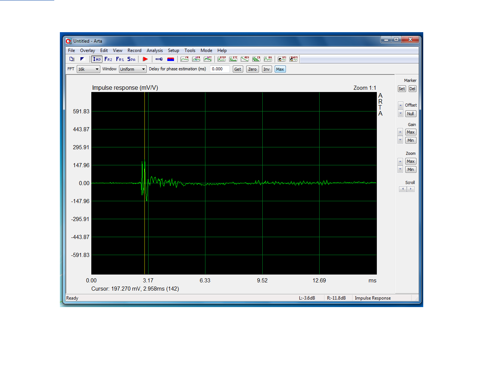Start recording with the red play icon
Screen dimensions: 479x383
145,59
